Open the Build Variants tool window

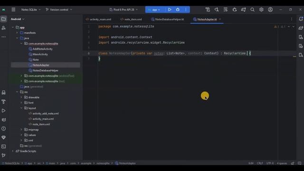coord(3,93)
